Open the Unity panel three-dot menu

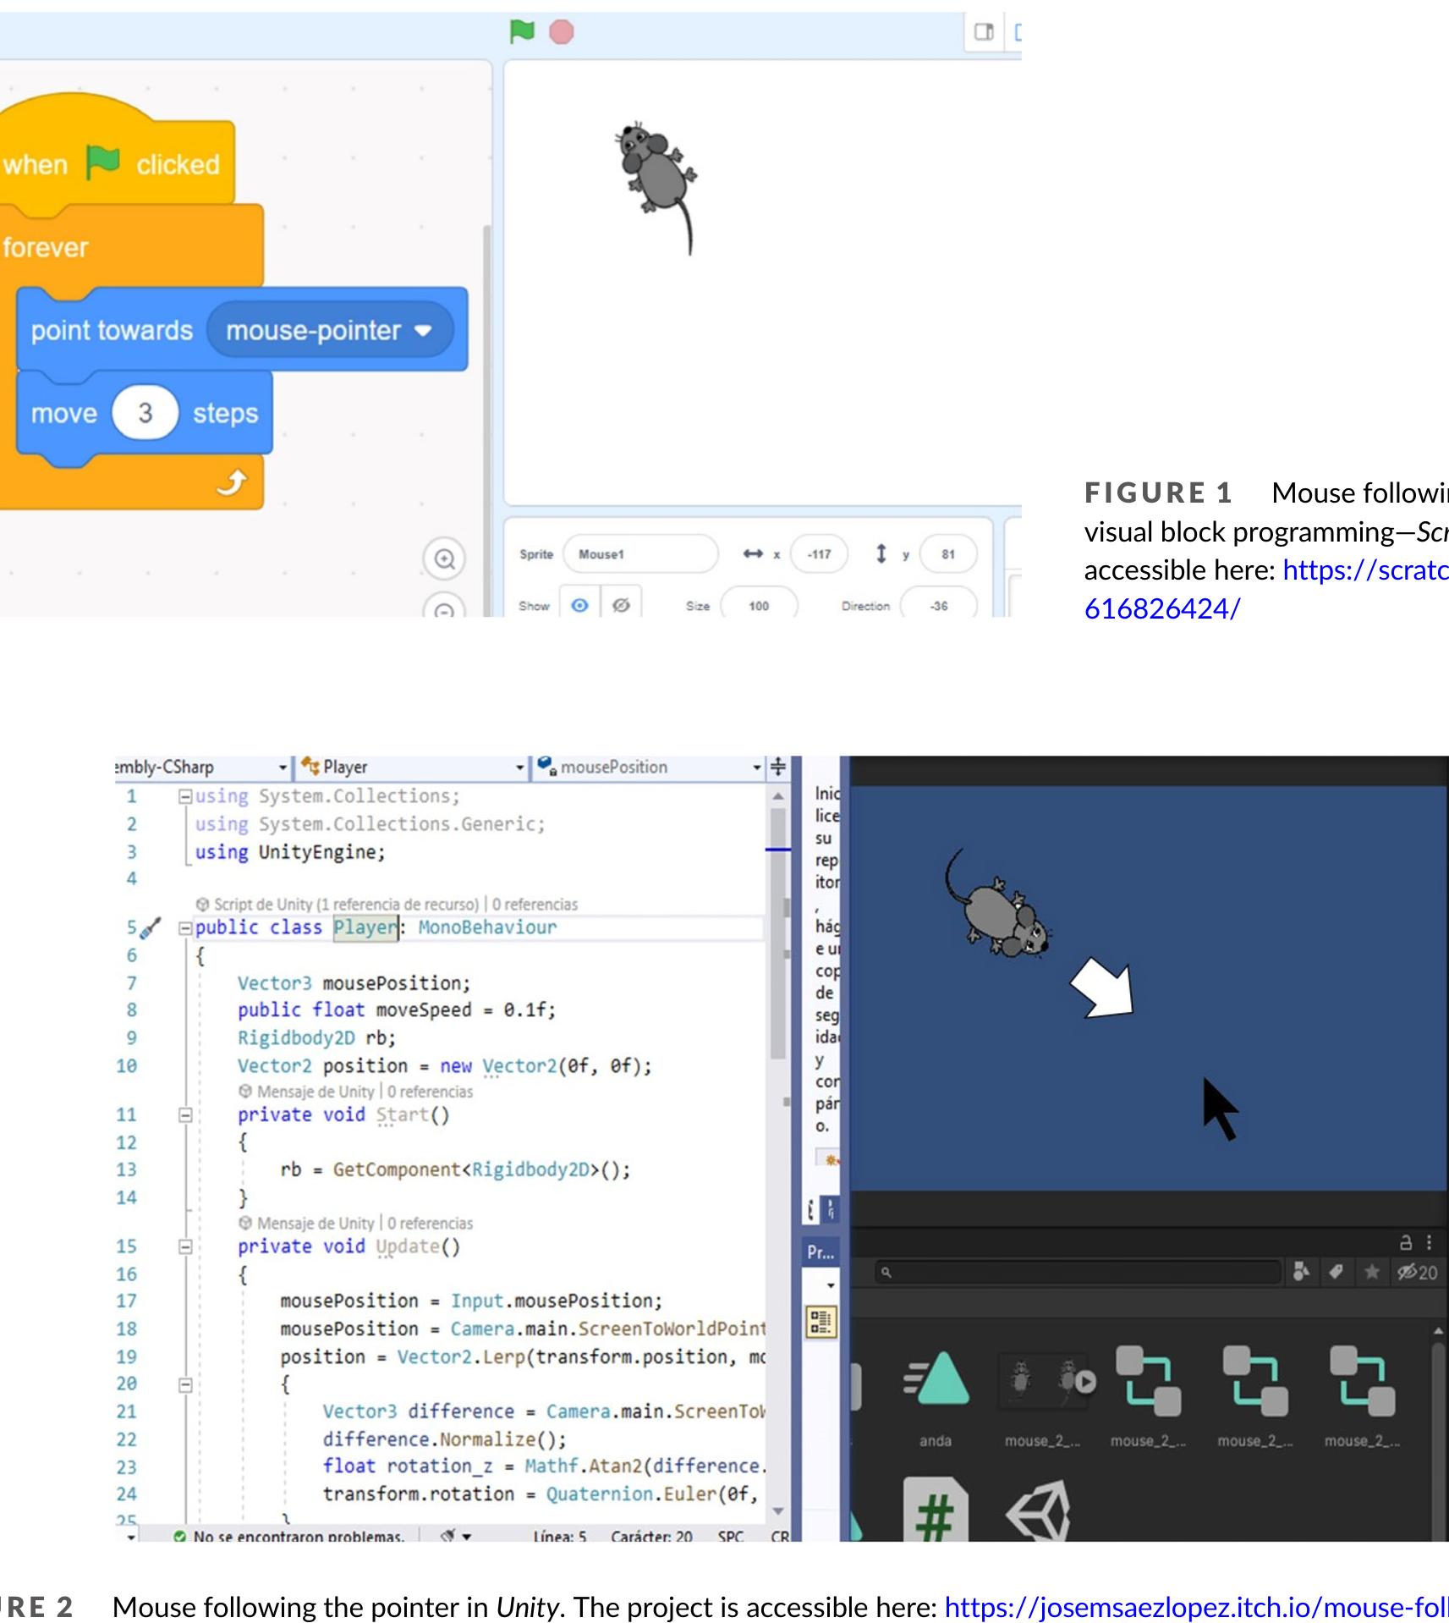[1430, 1242]
